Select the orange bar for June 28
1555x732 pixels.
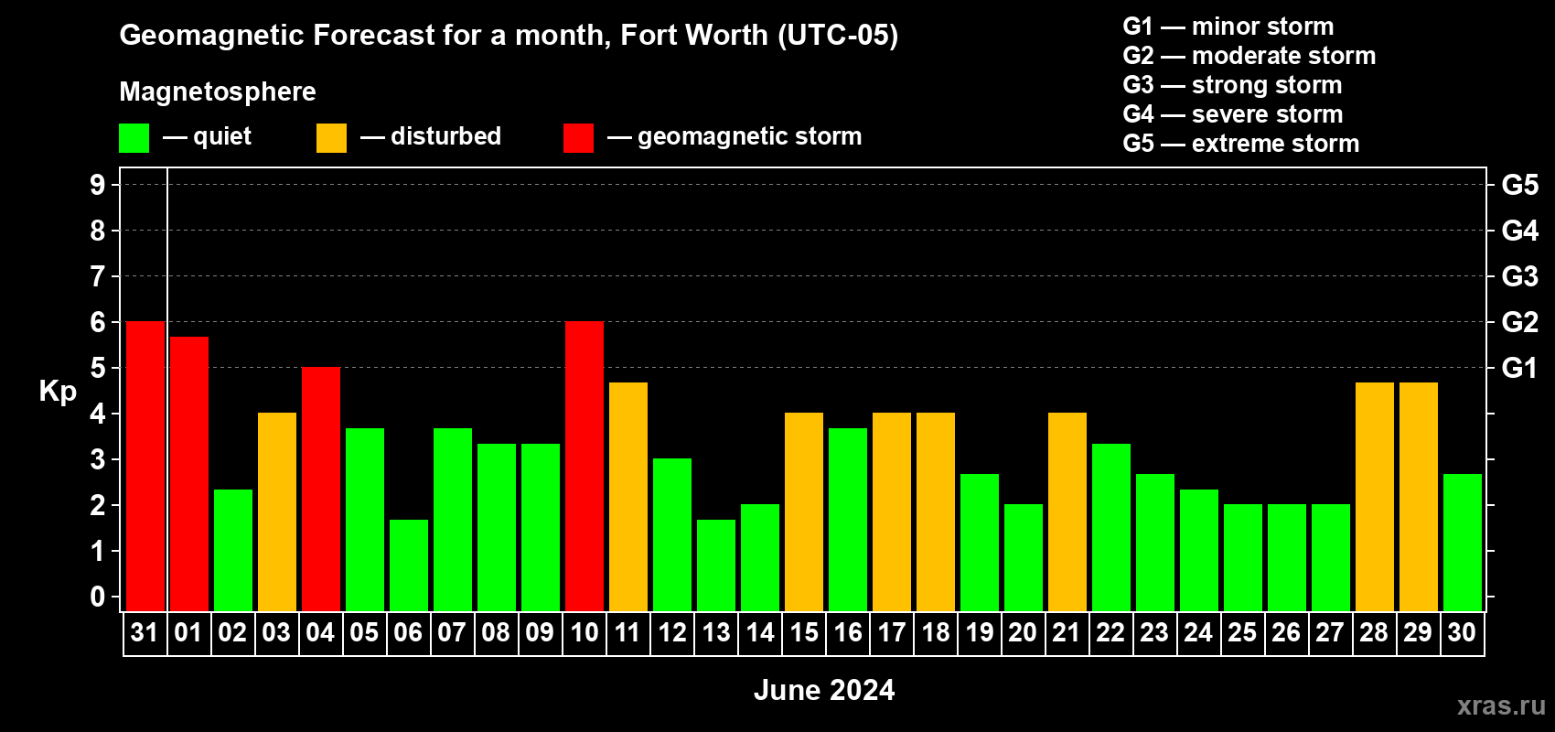coord(1375,496)
